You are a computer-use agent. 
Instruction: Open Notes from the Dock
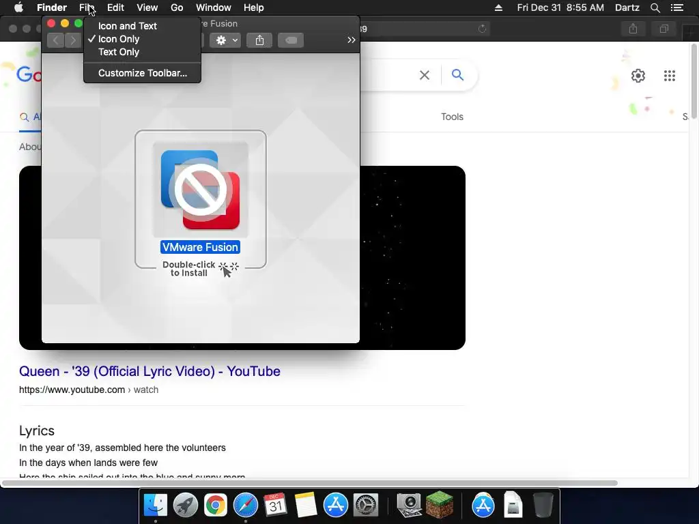click(x=305, y=506)
